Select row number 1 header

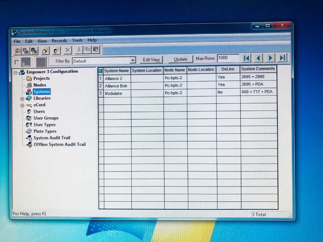[x=101, y=78]
